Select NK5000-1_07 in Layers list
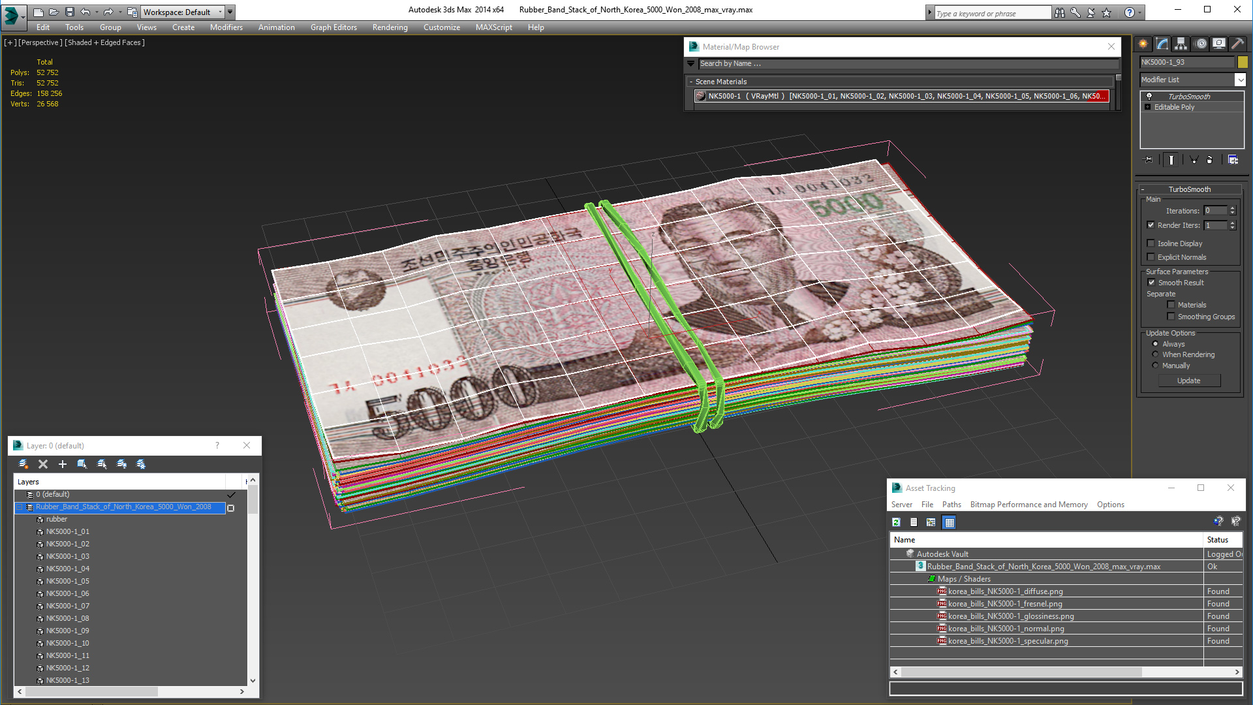1253x705 pixels. 68,606
